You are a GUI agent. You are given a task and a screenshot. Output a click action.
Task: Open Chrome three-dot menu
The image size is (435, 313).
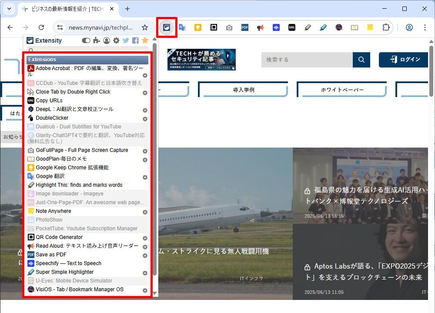pyautogui.click(x=425, y=27)
